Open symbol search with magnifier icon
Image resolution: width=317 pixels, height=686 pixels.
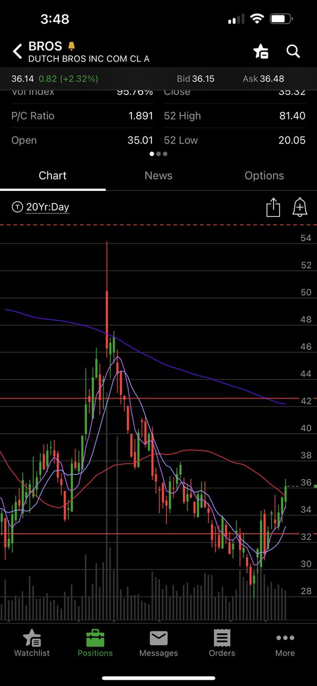pyautogui.click(x=293, y=51)
